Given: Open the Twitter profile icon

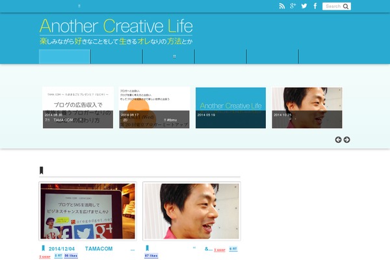Looking at the screenshot, I should (304, 6).
